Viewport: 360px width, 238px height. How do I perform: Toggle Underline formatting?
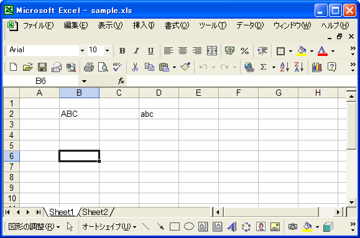point(150,51)
